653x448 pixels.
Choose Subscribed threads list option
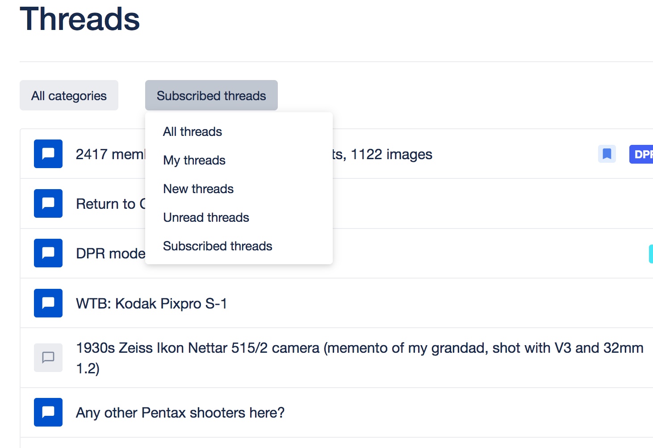click(x=218, y=246)
